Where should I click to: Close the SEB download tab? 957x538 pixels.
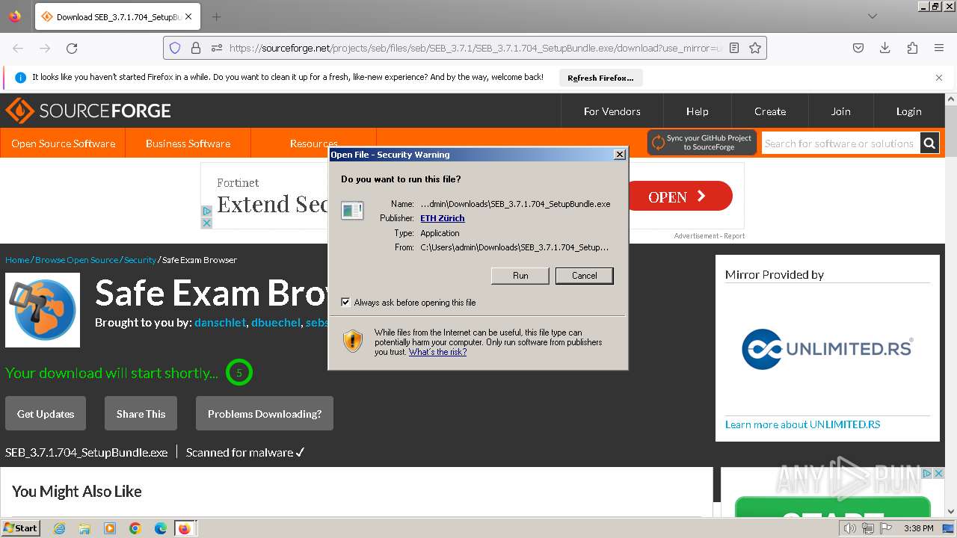click(x=188, y=16)
